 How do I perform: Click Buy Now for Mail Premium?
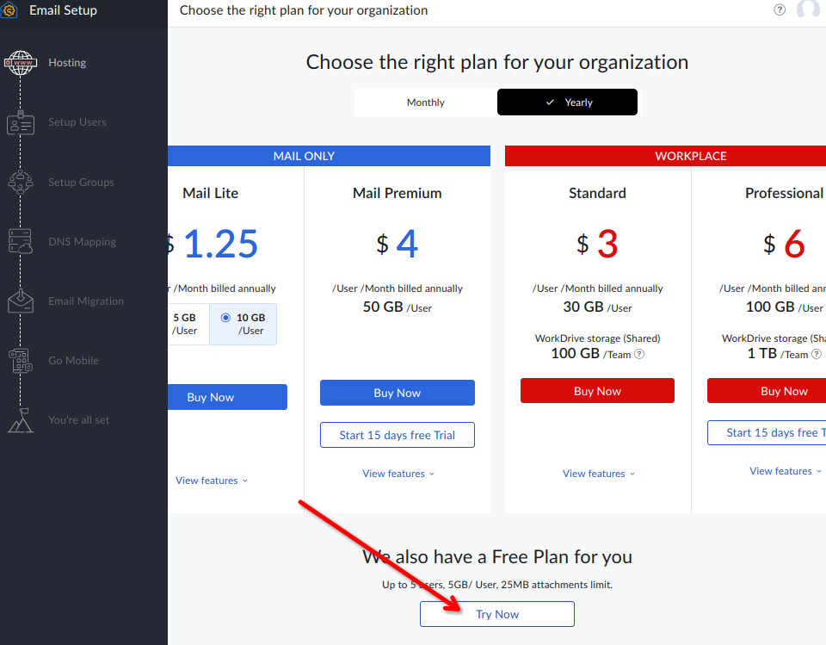[x=397, y=393]
